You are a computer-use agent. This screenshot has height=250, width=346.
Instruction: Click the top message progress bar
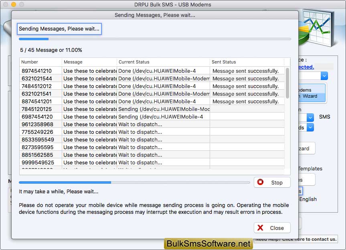pyautogui.click(x=155, y=39)
